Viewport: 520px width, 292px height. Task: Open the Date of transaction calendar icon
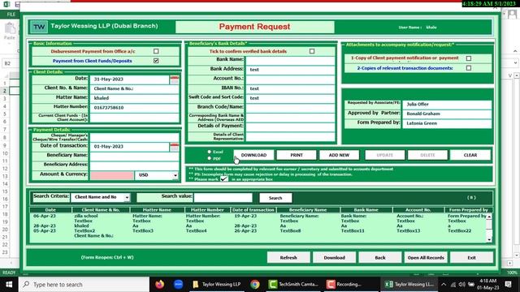[174, 147]
